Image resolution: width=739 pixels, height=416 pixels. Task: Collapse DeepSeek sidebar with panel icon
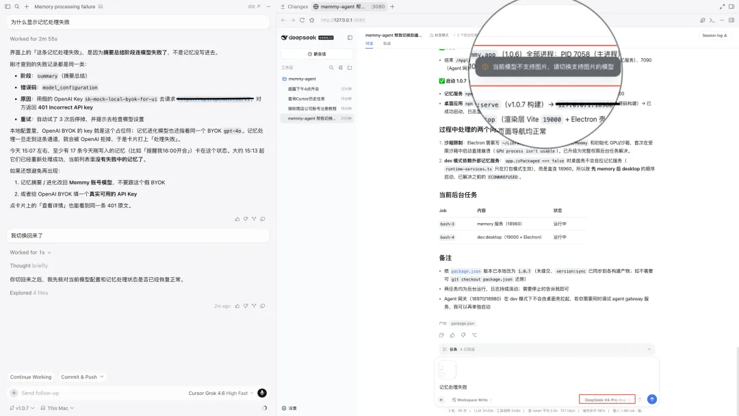[x=350, y=37]
